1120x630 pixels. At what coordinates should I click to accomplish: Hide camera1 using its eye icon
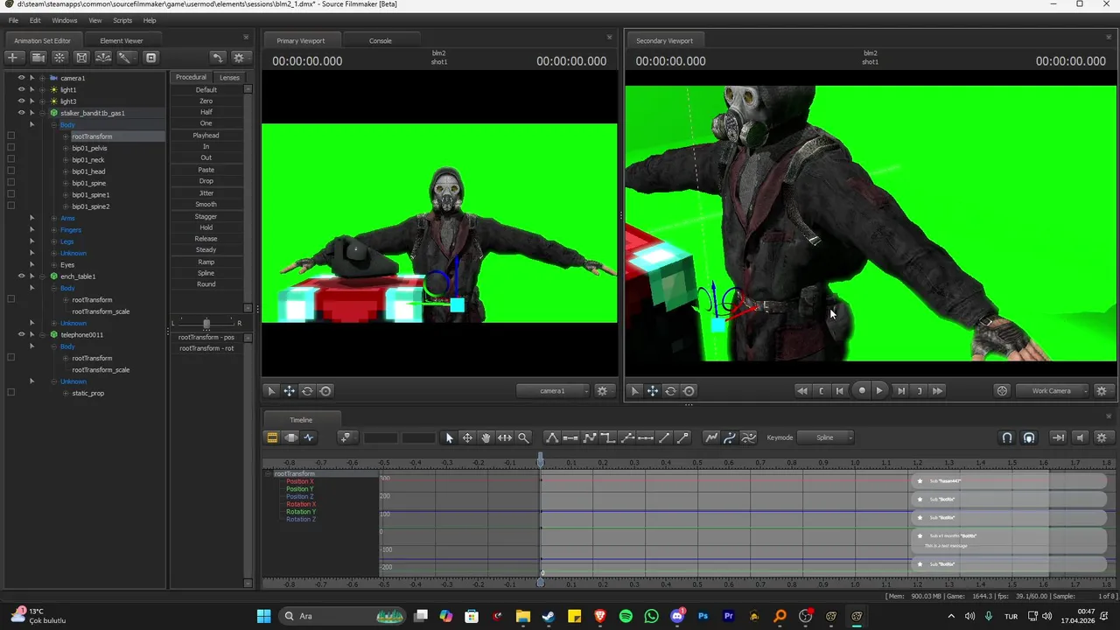pos(21,78)
